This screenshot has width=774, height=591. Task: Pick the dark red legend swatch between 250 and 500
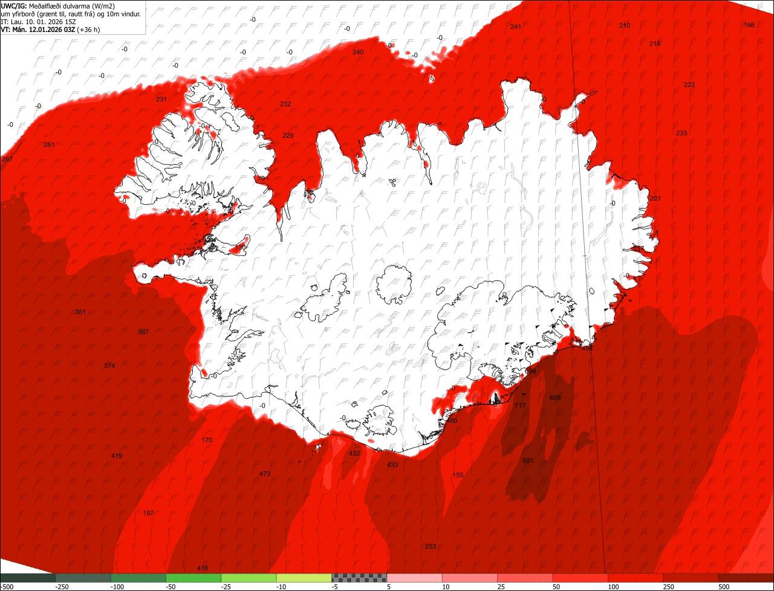(691, 578)
